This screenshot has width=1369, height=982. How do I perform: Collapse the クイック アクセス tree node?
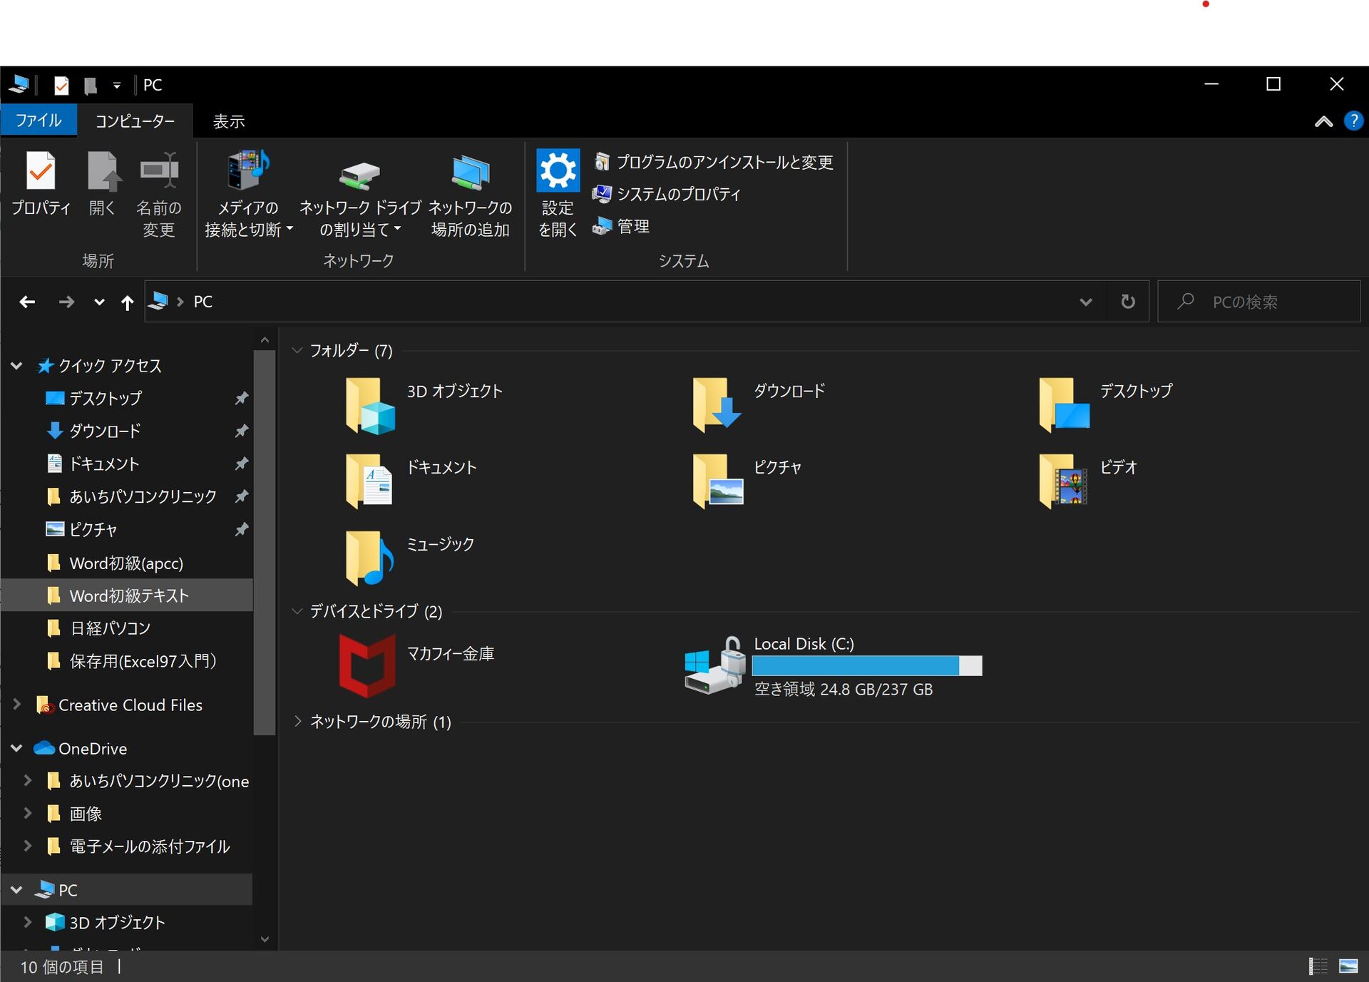pyautogui.click(x=16, y=366)
